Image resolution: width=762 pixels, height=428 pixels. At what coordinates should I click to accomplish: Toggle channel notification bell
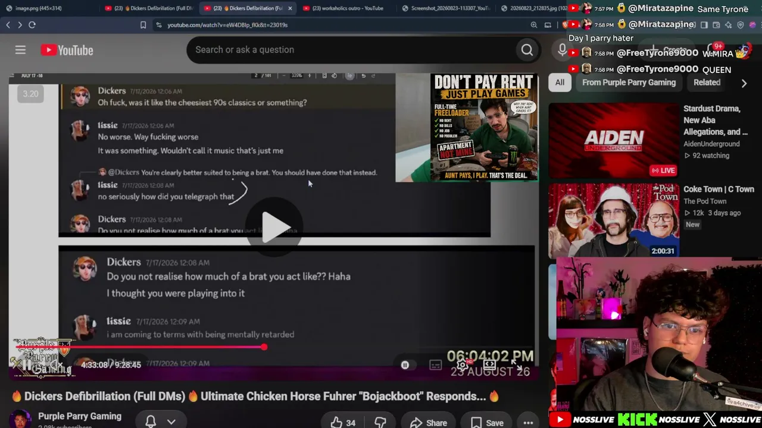[151, 421]
